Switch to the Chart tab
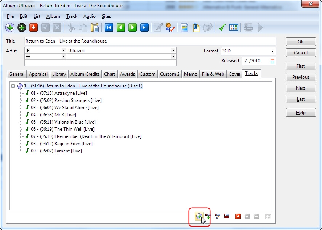The height and width of the screenshot is (230, 322). click(109, 74)
